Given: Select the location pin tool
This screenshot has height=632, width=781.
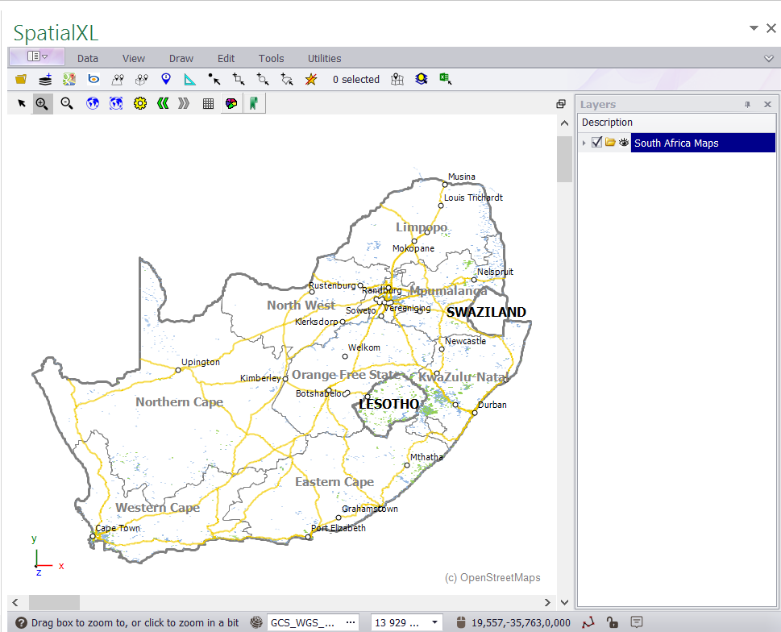Looking at the screenshot, I should click(165, 79).
